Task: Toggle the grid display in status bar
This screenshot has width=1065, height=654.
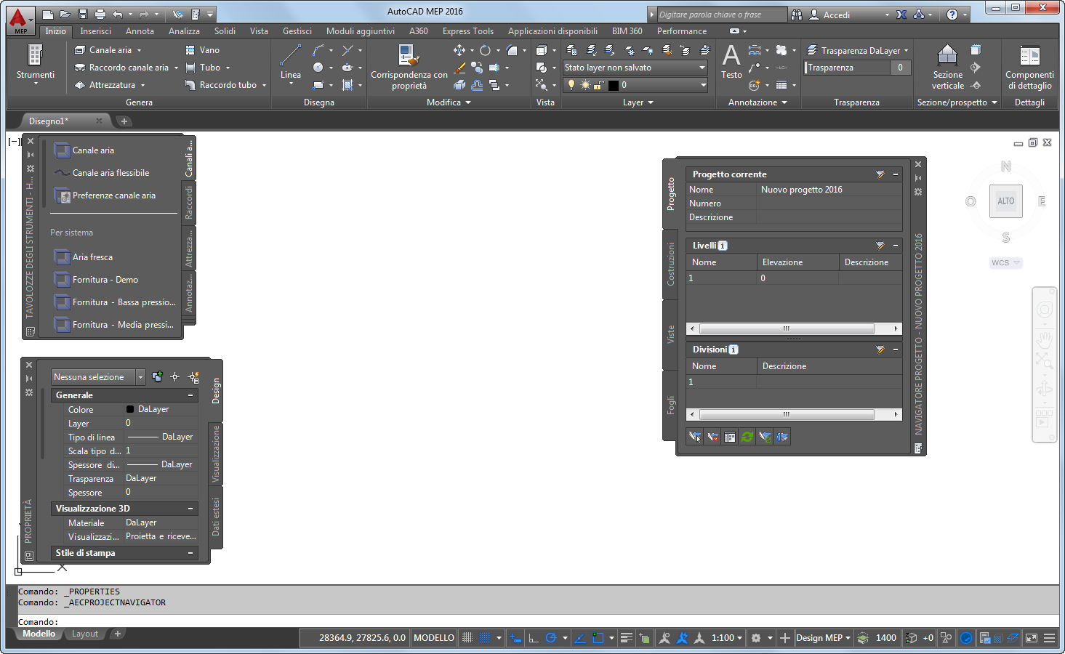Action: click(467, 638)
